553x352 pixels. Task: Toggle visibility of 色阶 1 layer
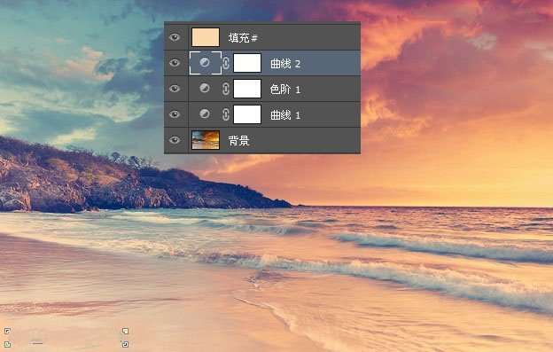pyautogui.click(x=175, y=89)
